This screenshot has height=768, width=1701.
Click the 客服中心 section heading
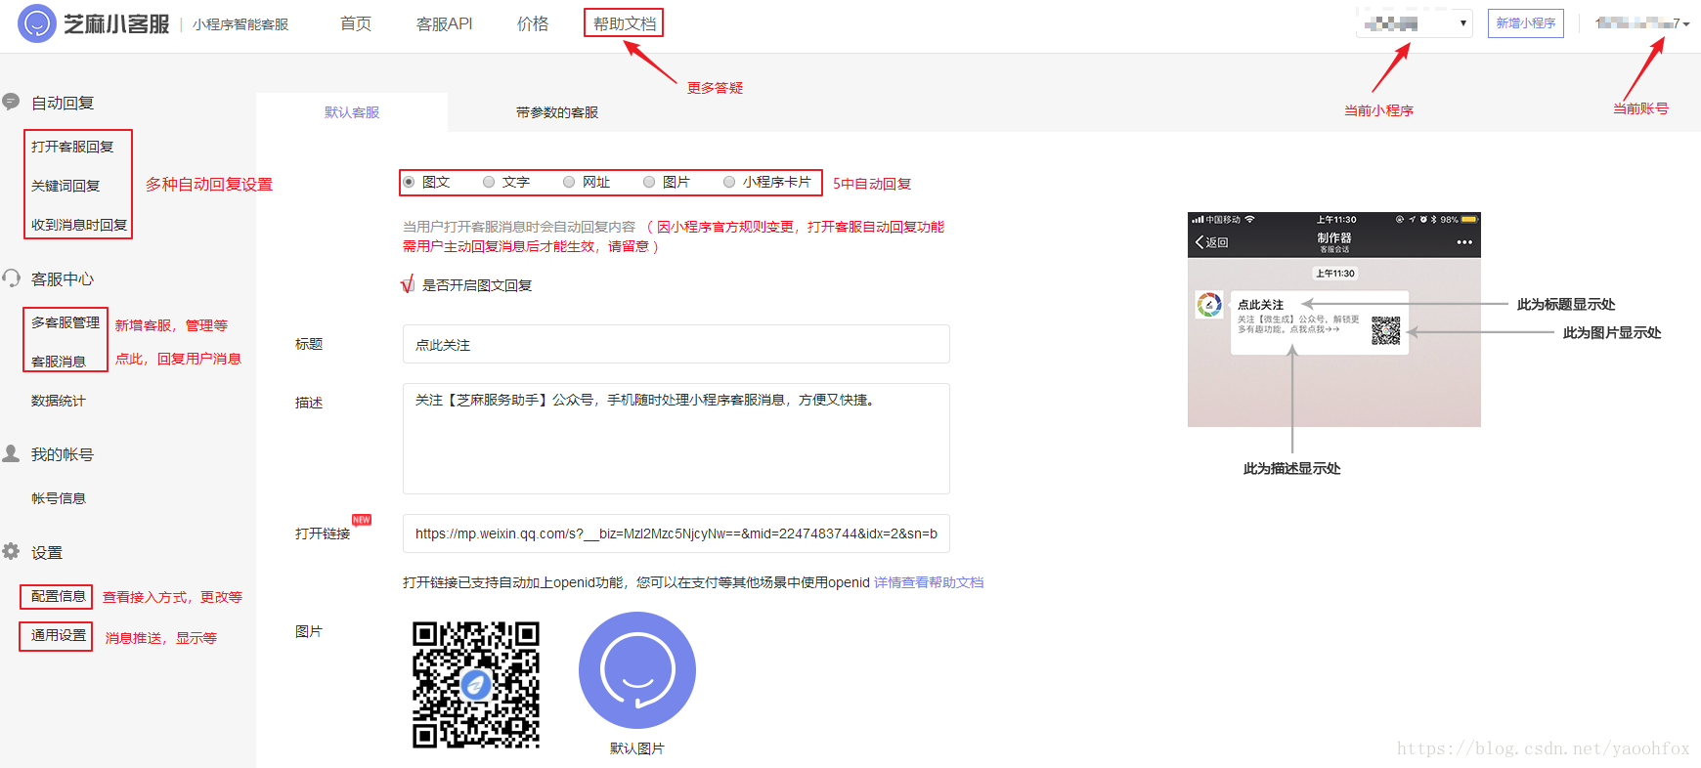tap(63, 279)
